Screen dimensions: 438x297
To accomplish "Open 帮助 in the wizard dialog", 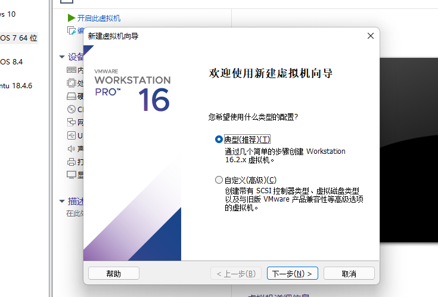I will (114, 273).
